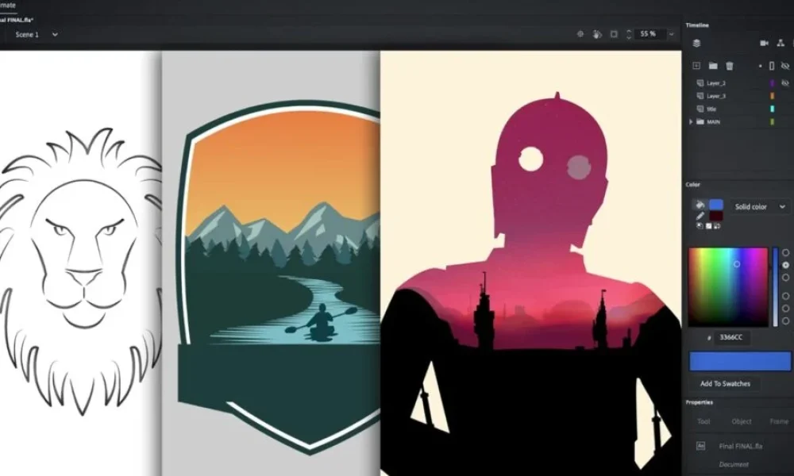Click the black and white default colors icon
The image size is (794, 476).
point(700,226)
